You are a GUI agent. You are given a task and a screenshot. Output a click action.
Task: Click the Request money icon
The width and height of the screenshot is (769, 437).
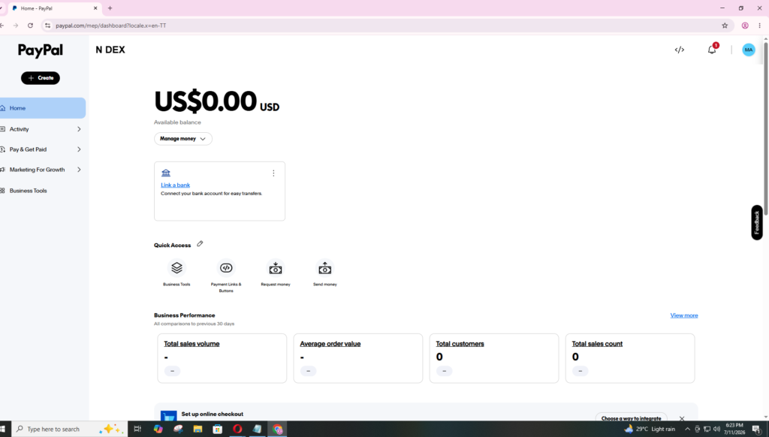click(x=276, y=268)
